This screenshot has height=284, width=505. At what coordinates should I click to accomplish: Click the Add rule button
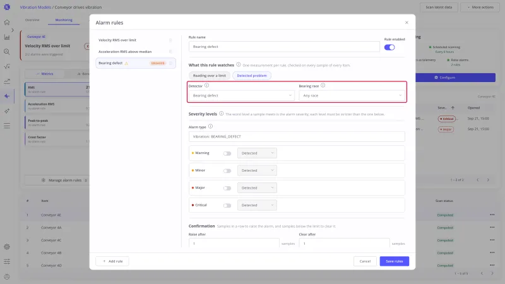tap(112, 261)
